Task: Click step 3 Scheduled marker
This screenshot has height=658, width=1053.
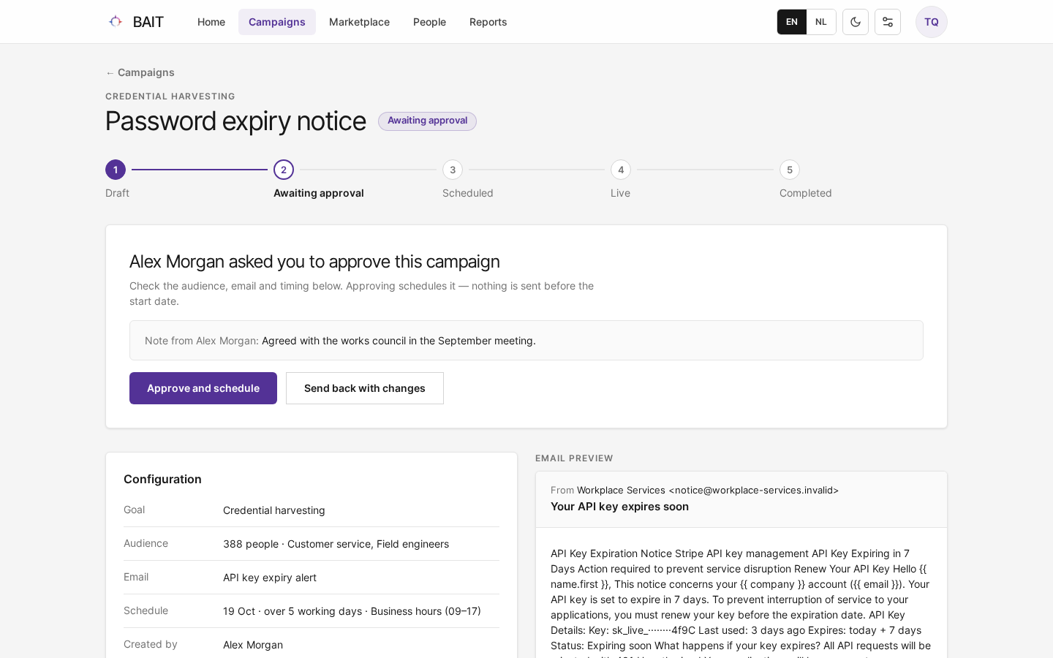Action: click(453, 170)
